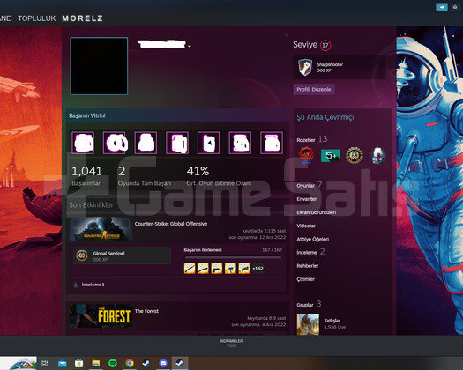
Task: Switch to Discord on the taskbar
Action: point(163,363)
